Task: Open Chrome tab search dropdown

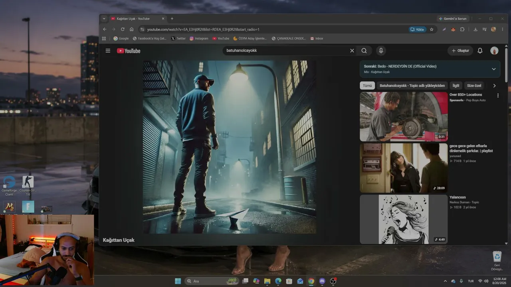Action: (x=104, y=18)
